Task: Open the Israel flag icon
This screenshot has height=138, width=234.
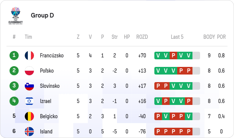Action: (29, 101)
